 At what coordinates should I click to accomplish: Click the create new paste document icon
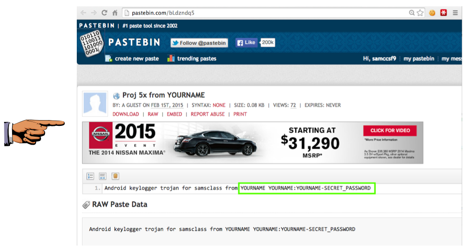[x=108, y=58]
